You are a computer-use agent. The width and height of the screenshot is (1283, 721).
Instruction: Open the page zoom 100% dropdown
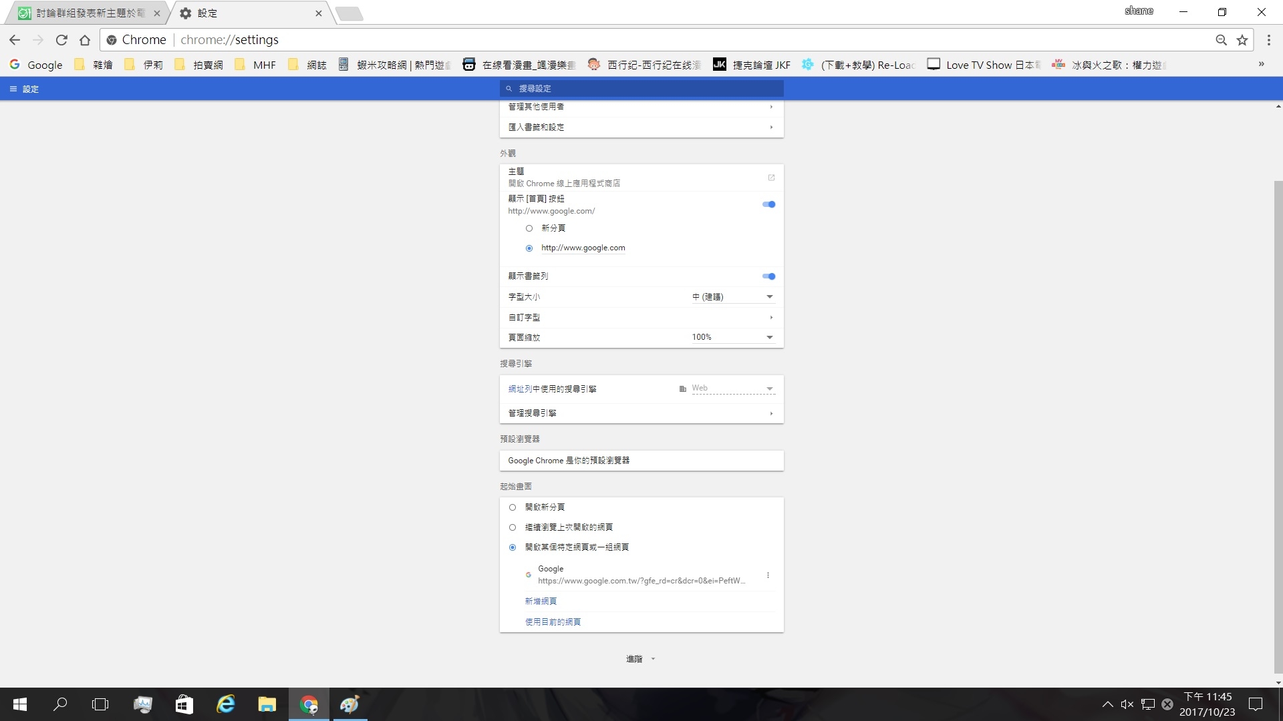tap(733, 337)
